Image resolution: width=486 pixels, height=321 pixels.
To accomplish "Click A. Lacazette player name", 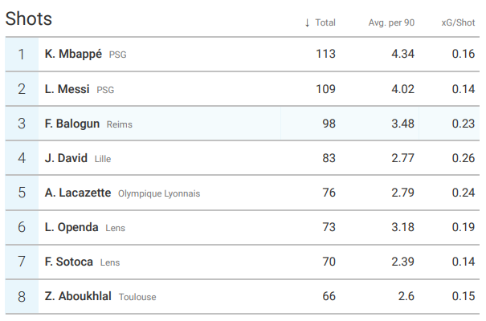I will [78, 193].
